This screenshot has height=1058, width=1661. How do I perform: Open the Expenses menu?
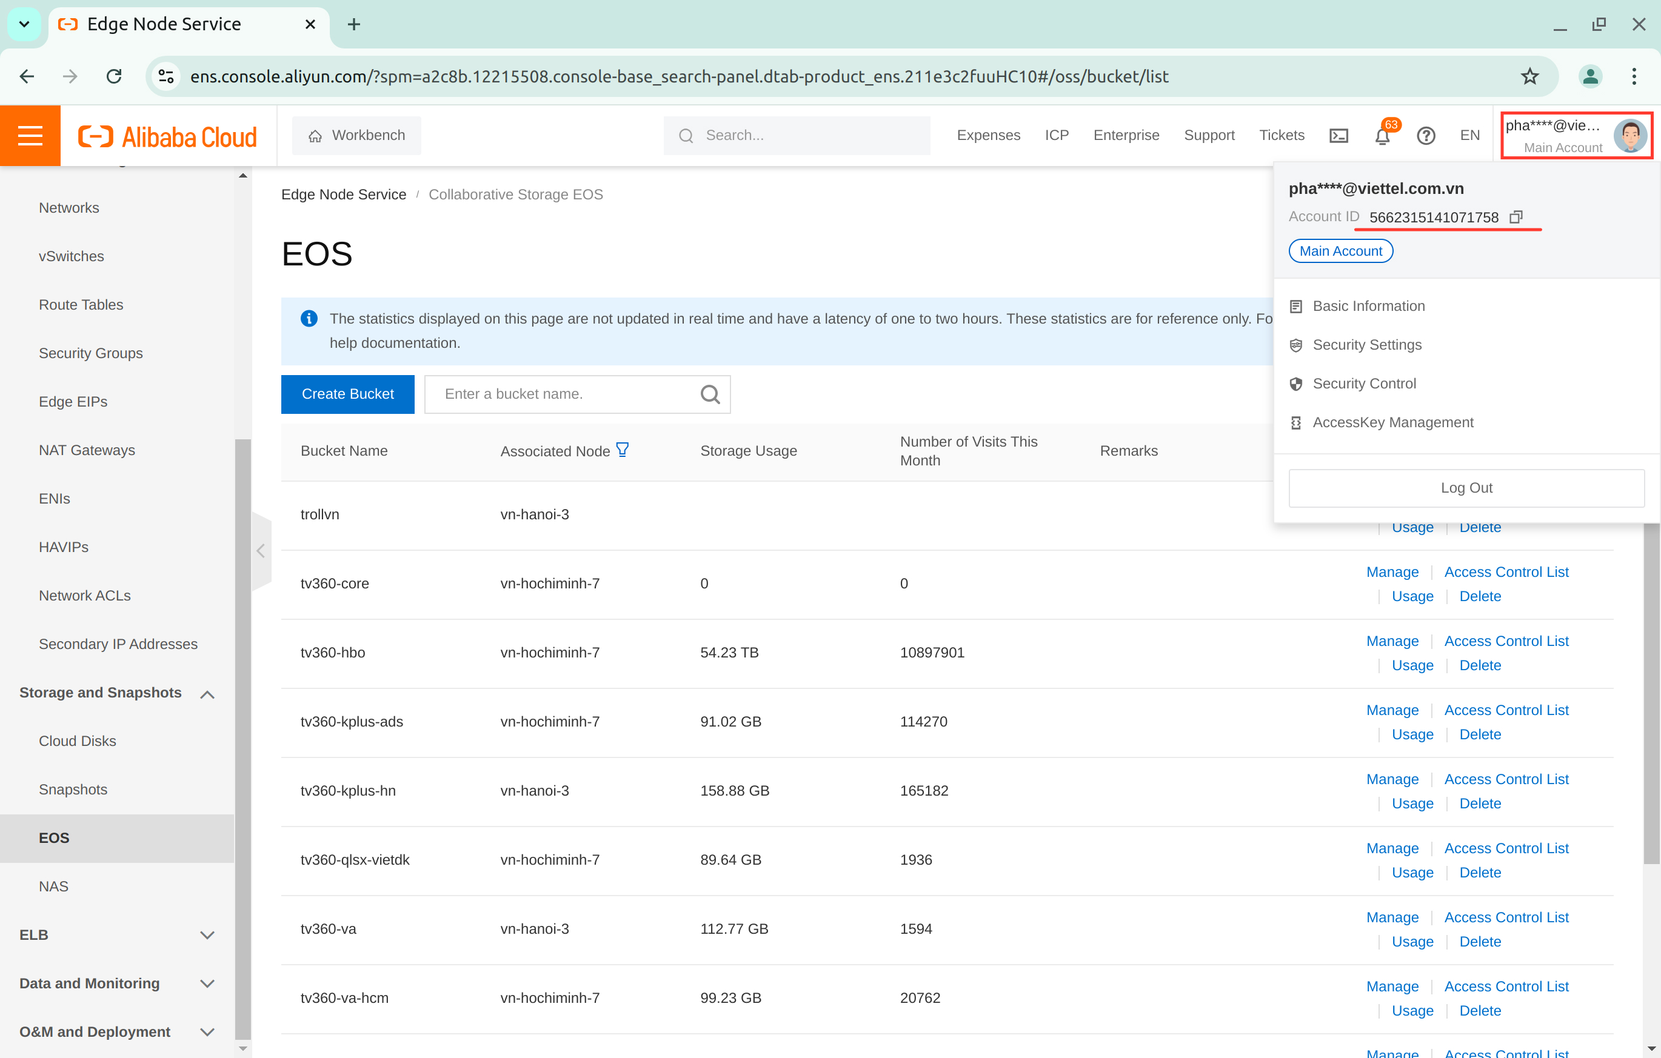[988, 135]
